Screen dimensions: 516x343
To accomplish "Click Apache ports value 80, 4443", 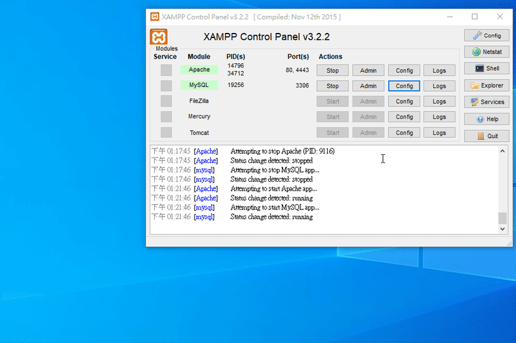I will [x=297, y=70].
